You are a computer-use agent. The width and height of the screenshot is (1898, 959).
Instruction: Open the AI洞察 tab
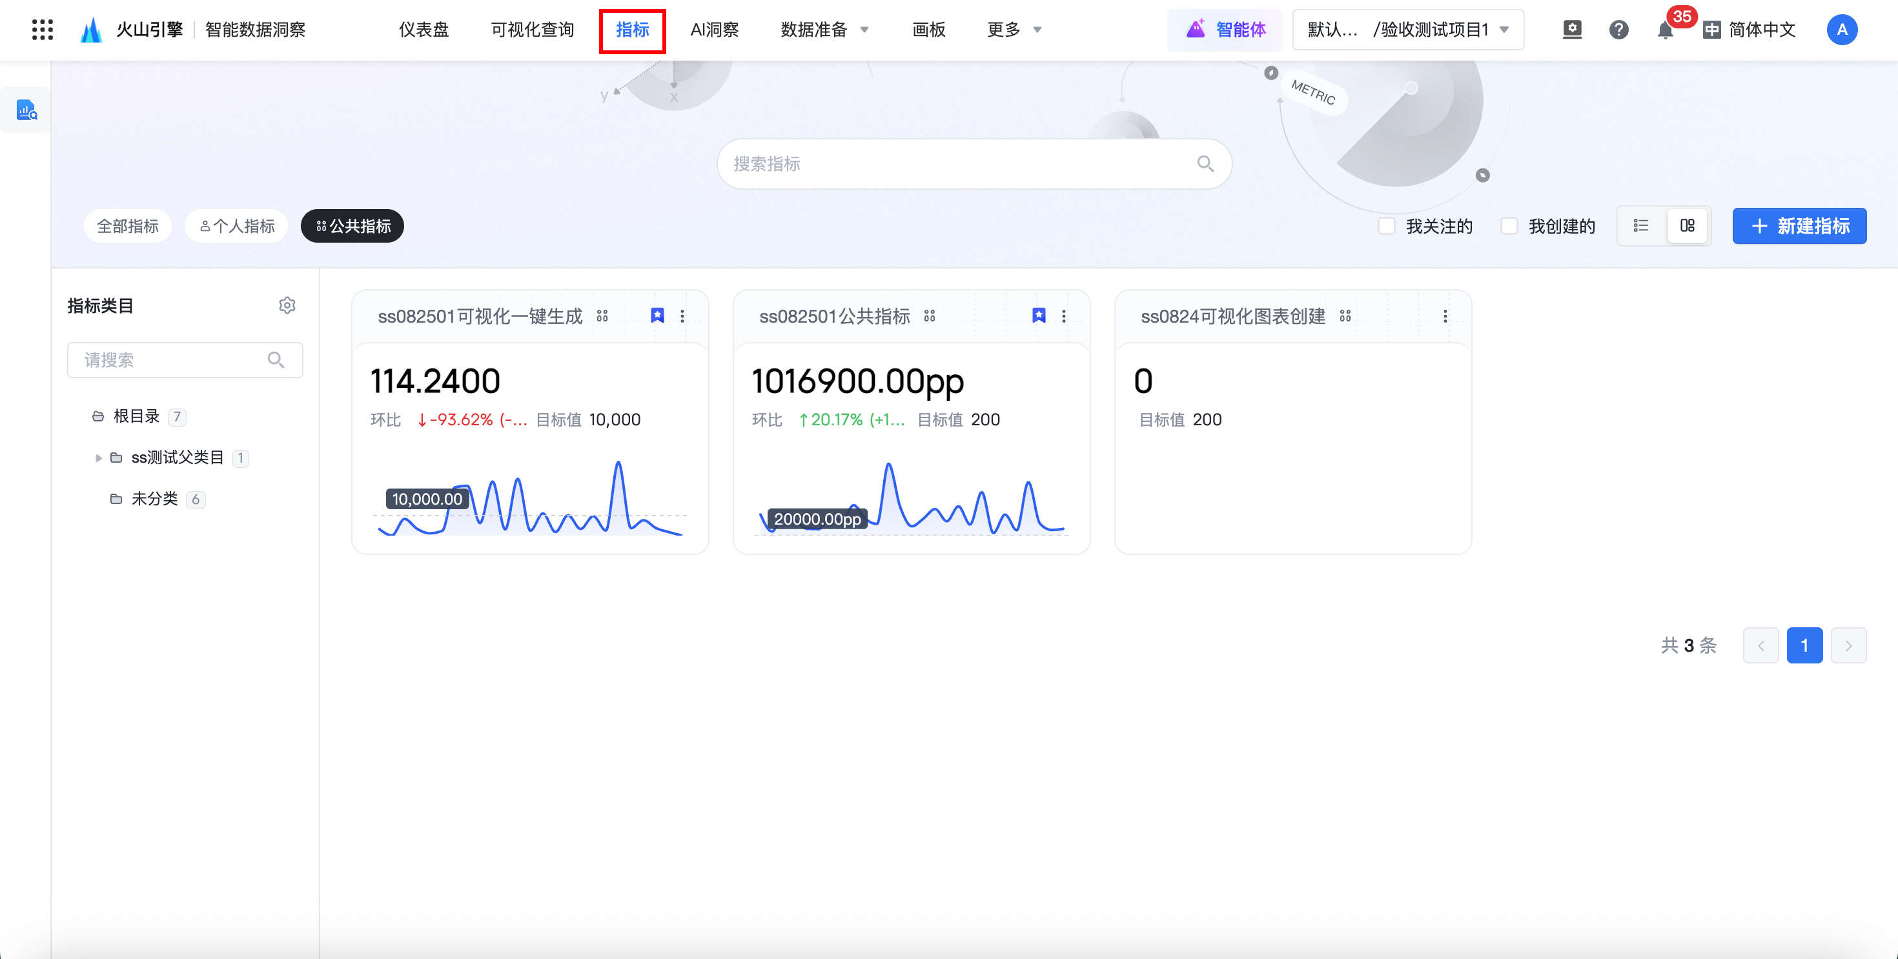point(714,30)
